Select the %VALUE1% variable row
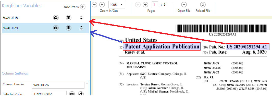The image size is (272, 97). click(45, 18)
